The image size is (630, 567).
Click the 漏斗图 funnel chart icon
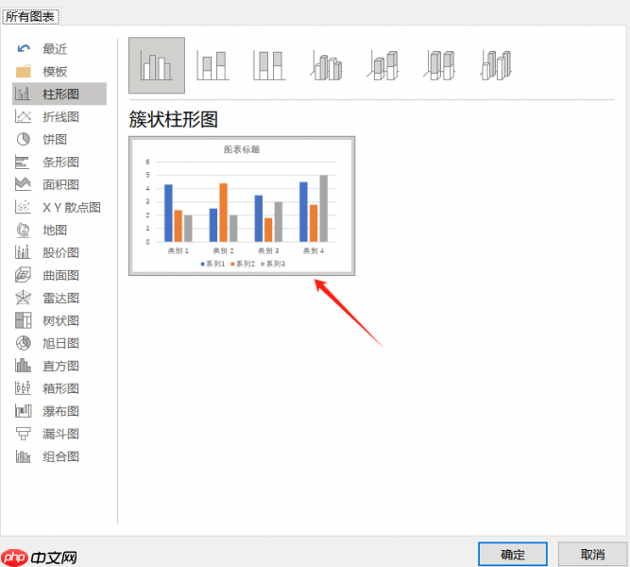[x=23, y=434]
